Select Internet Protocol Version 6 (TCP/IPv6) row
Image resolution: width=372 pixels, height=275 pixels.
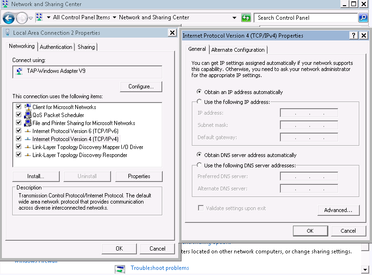point(75,131)
